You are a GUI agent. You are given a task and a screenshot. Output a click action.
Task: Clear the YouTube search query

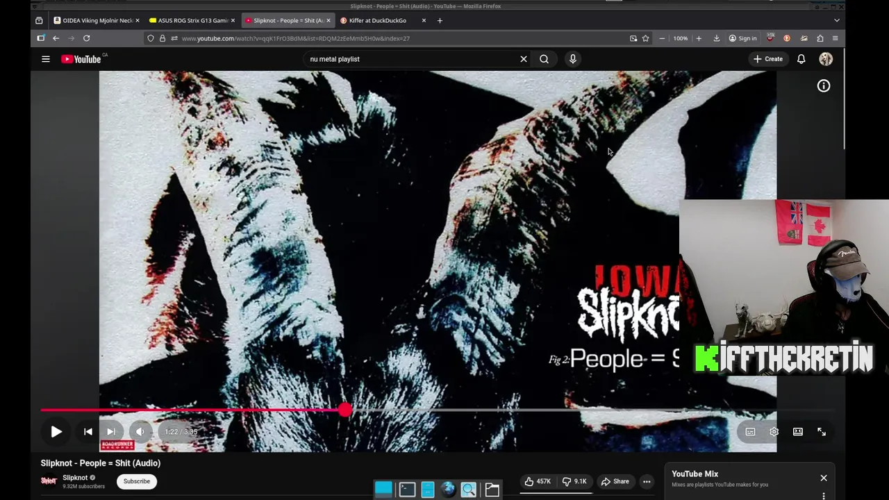pyautogui.click(x=524, y=59)
